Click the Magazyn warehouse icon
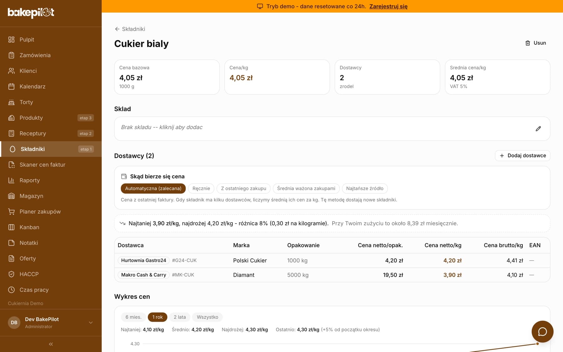The width and height of the screenshot is (563, 352). 11,196
